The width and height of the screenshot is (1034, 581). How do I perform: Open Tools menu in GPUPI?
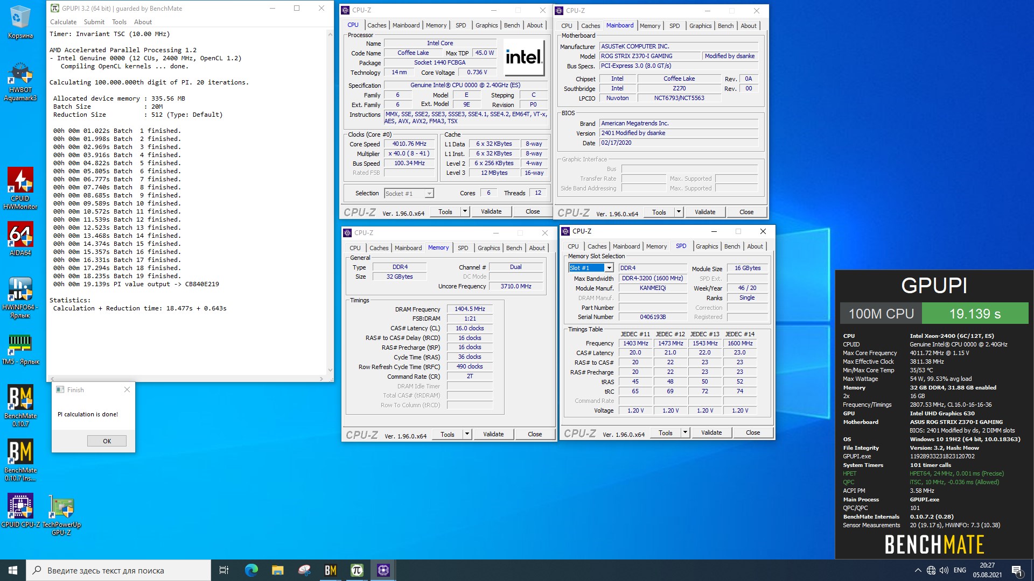click(x=119, y=22)
